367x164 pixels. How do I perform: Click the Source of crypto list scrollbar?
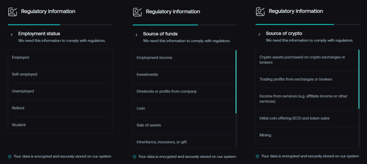coord(359,79)
